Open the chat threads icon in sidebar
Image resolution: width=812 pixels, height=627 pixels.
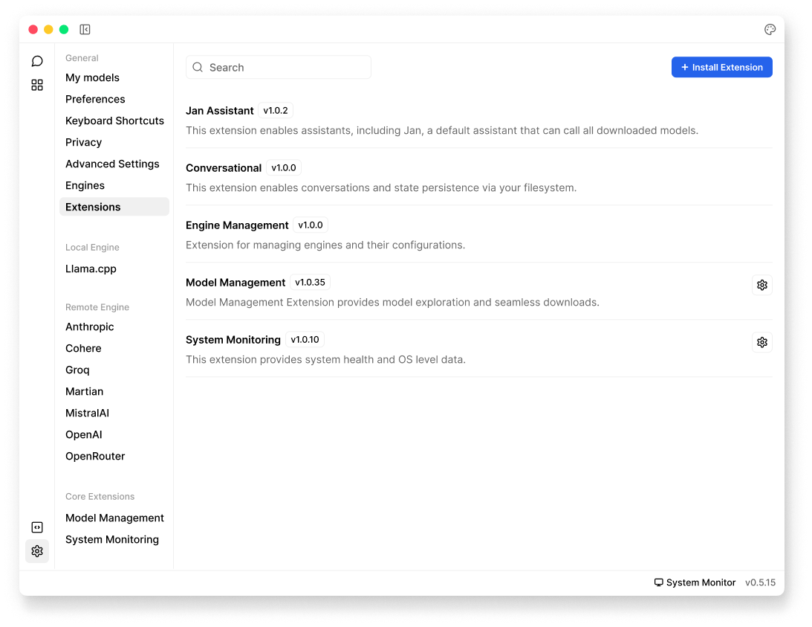[x=37, y=61]
